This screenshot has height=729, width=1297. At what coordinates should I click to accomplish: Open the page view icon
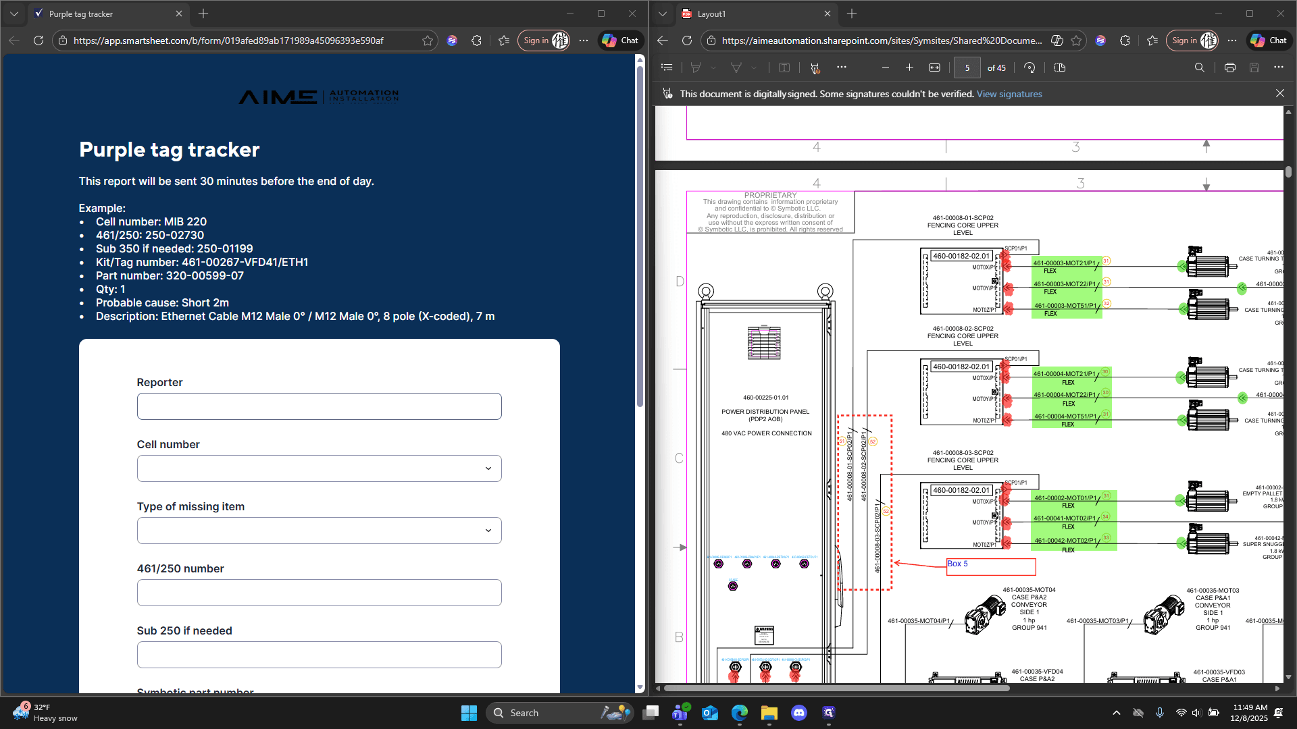1059,67
